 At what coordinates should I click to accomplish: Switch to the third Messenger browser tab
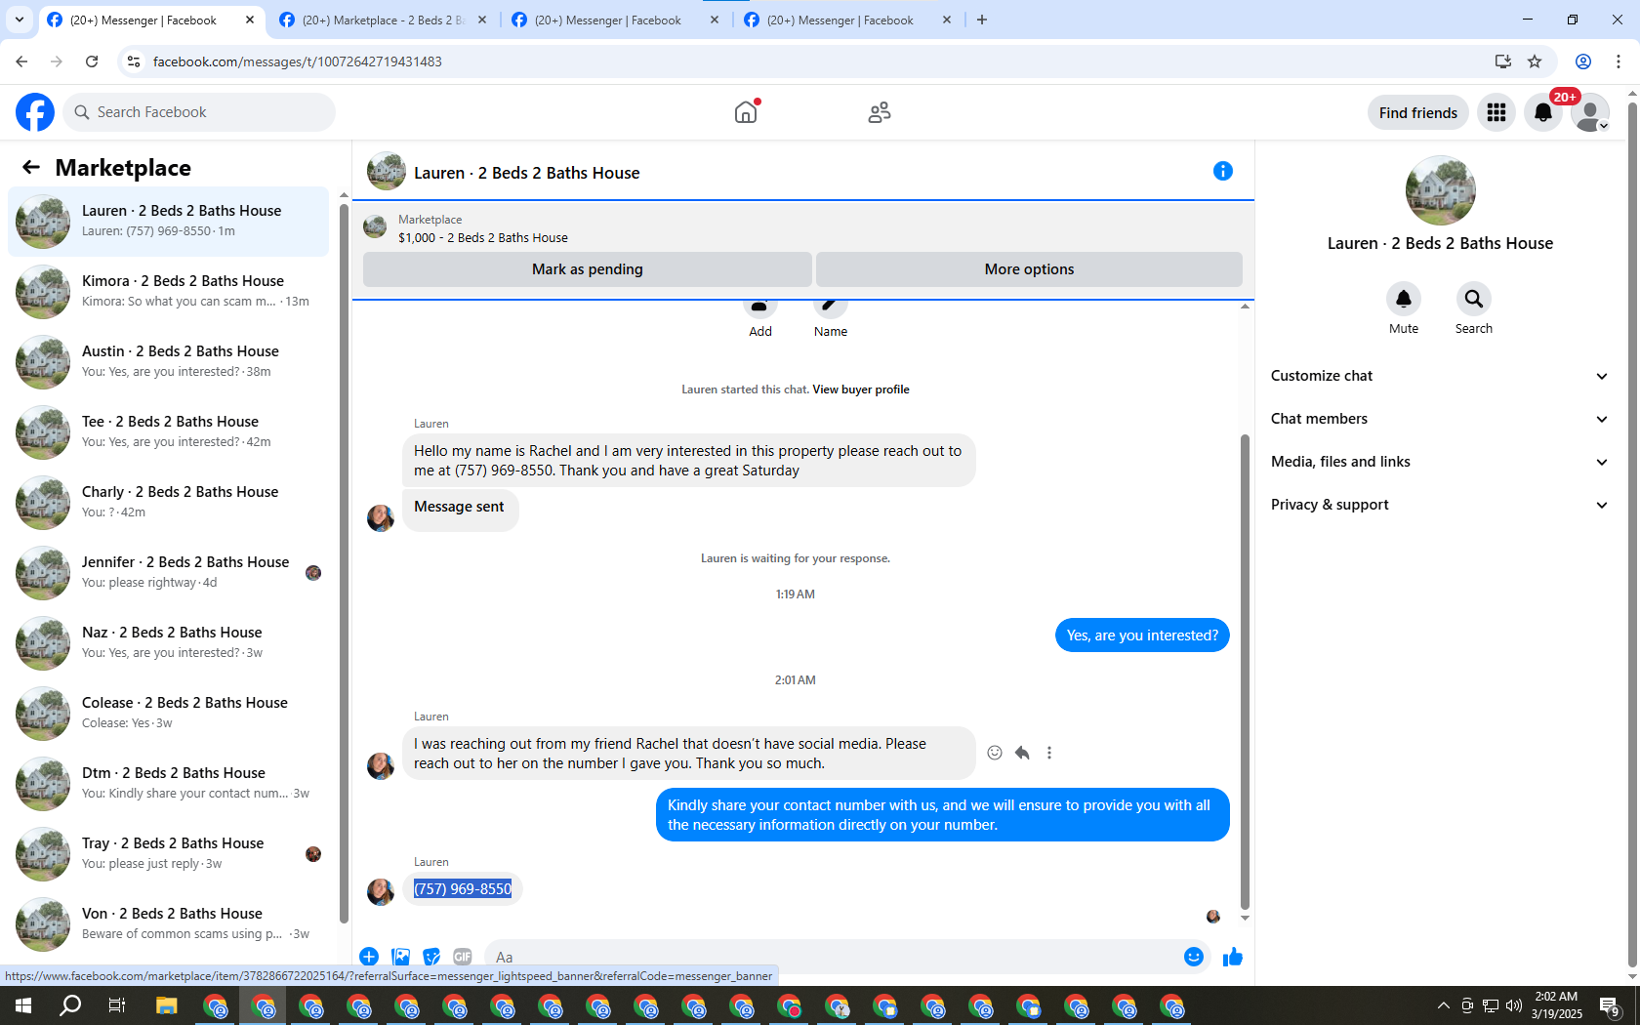pyautogui.click(x=616, y=20)
